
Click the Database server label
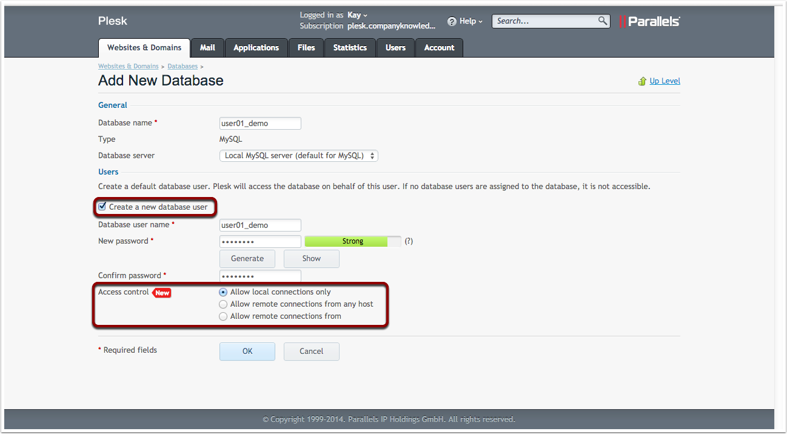[126, 156]
